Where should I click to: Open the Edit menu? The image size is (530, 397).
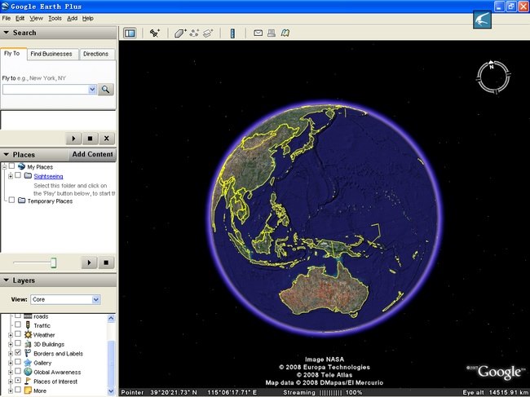click(x=20, y=18)
